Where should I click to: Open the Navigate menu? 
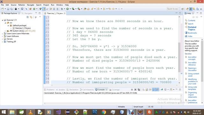click(x=31, y=5)
